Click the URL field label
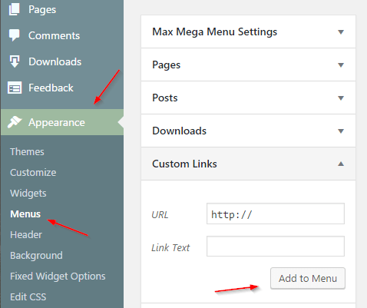Screen dimensions: 367x308 click(x=160, y=215)
